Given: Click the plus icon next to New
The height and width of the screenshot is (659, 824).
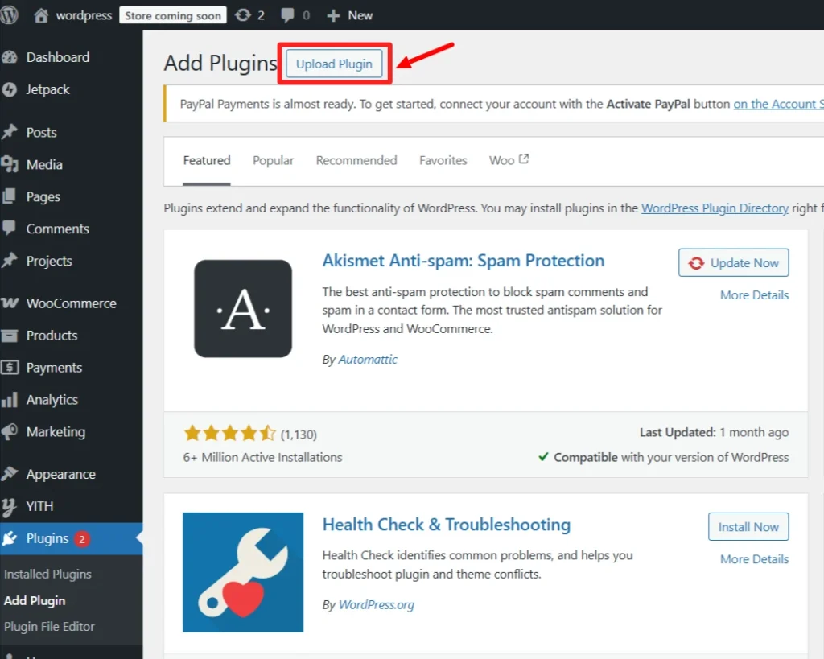Looking at the screenshot, I should coord(333,16).
